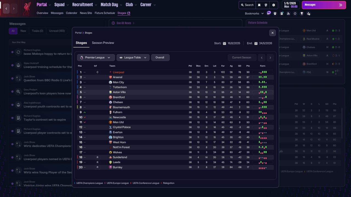Go to next season with right chevron
Image resolution: width=351 pixels, height=197 pixels.
pos(270,58)
